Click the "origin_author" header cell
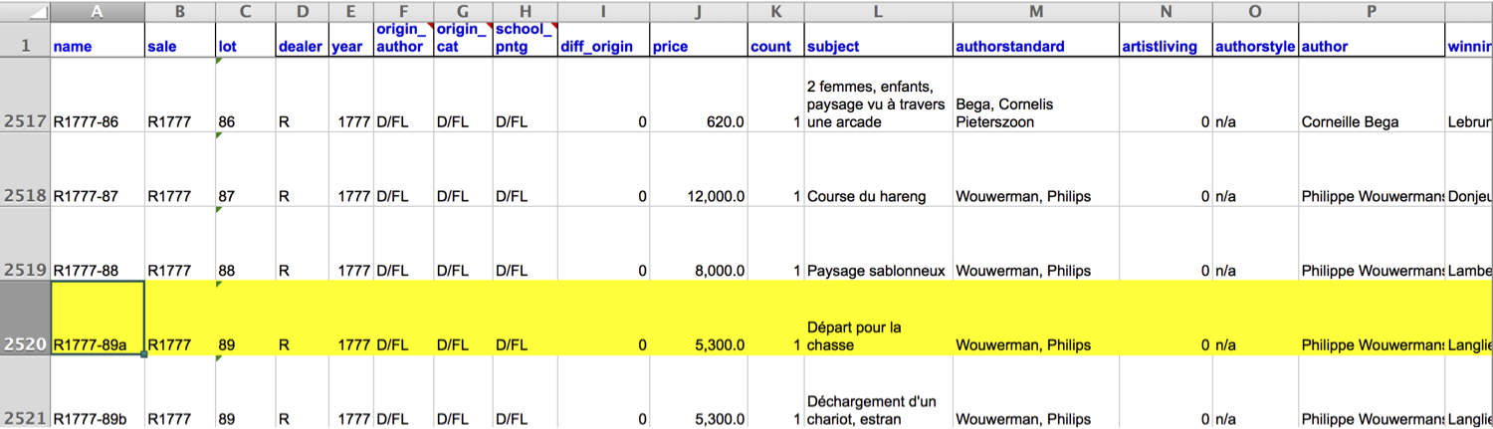The image size is (1493, 429). (x=402, y=40)
